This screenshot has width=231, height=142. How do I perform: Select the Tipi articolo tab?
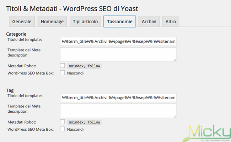[x=85, y=22]
